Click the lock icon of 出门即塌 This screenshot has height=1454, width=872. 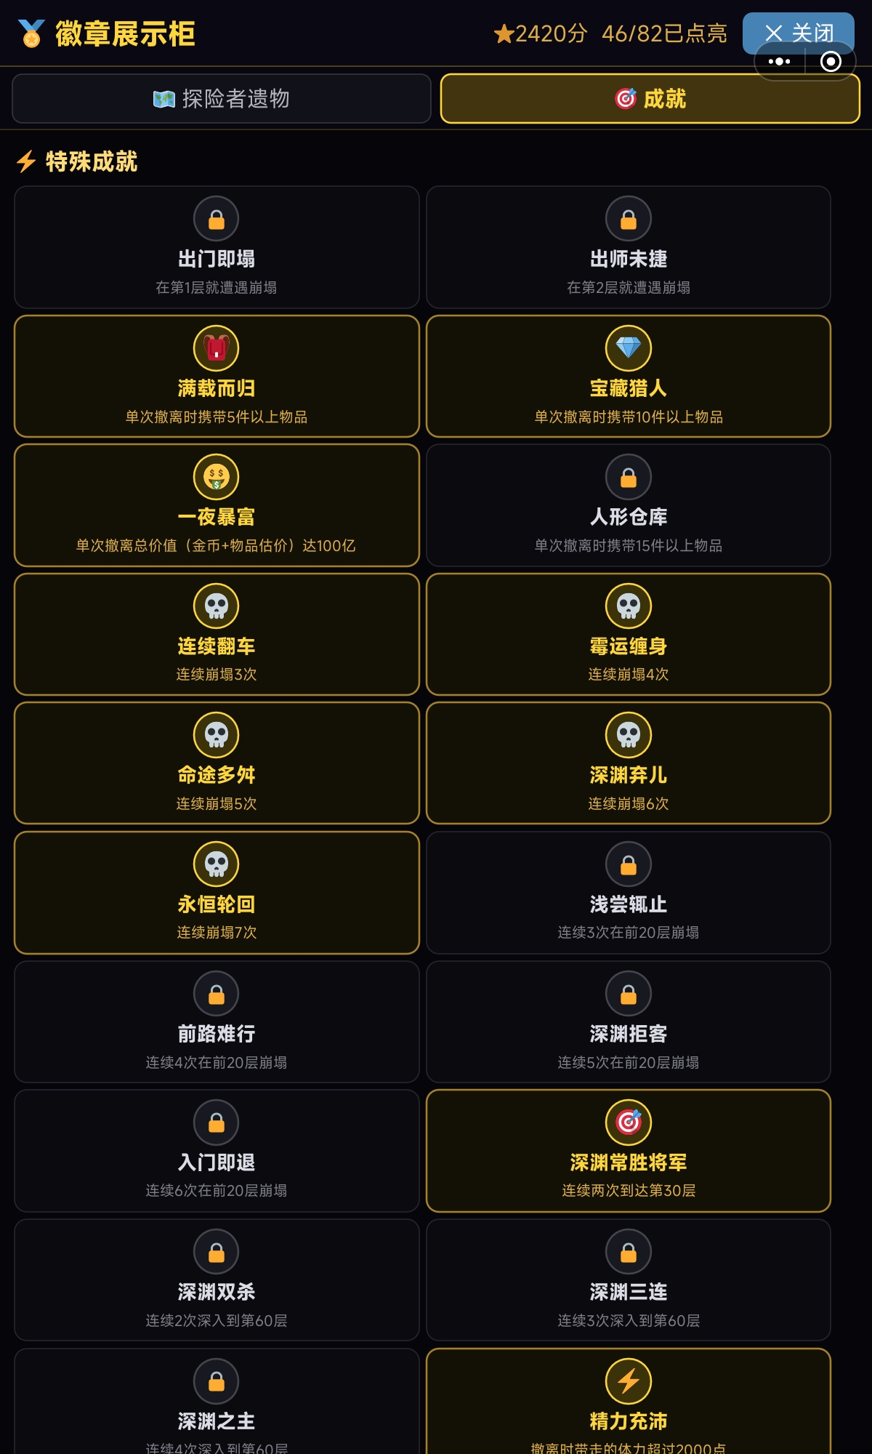217,219
